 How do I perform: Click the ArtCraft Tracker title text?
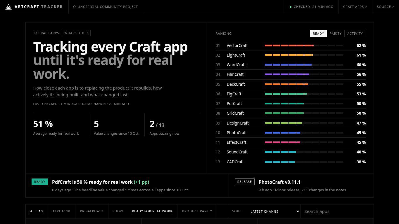[39, 7]
